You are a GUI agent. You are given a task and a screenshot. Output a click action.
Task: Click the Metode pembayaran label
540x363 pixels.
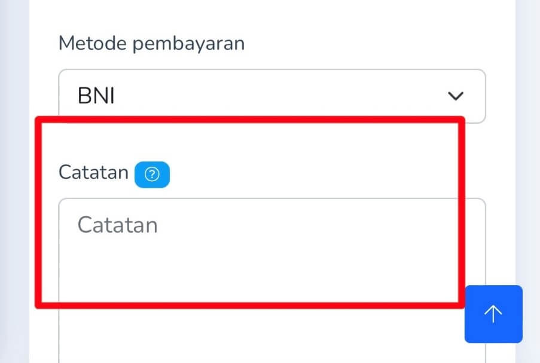151,44
